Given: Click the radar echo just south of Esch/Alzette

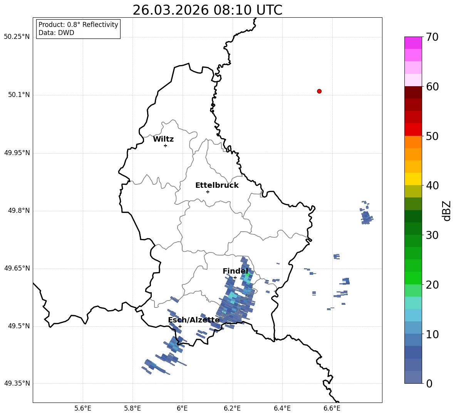Looking at the screenshot, I should coord(175,344).
